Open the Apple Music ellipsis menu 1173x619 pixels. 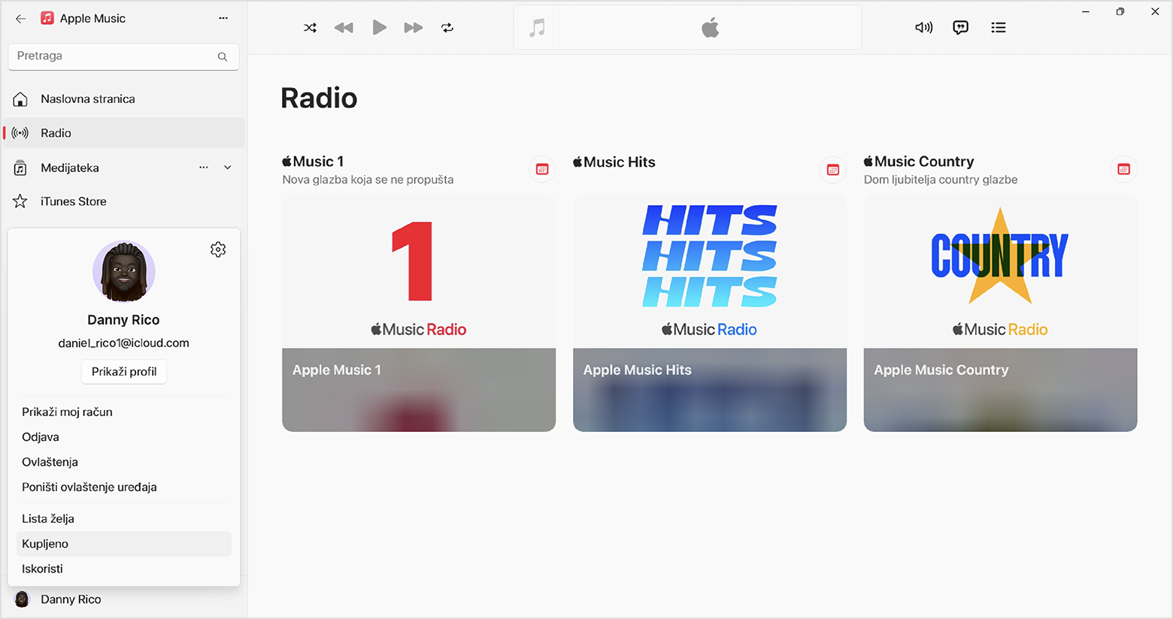[x=223, y=18]
